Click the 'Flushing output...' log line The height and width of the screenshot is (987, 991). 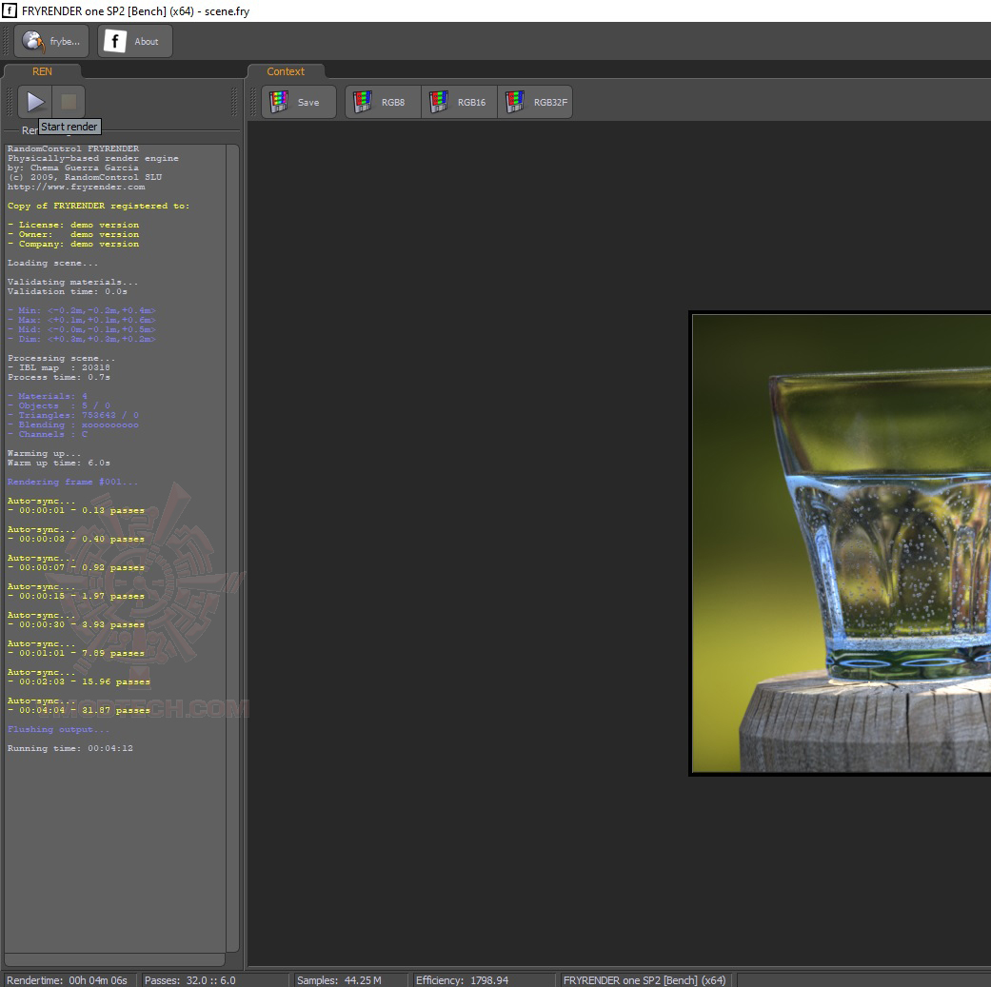point(58,729)
